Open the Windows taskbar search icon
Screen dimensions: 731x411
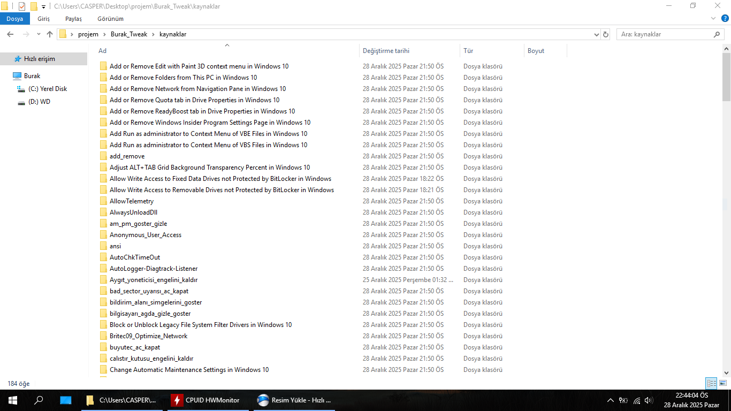click(39, 400)
